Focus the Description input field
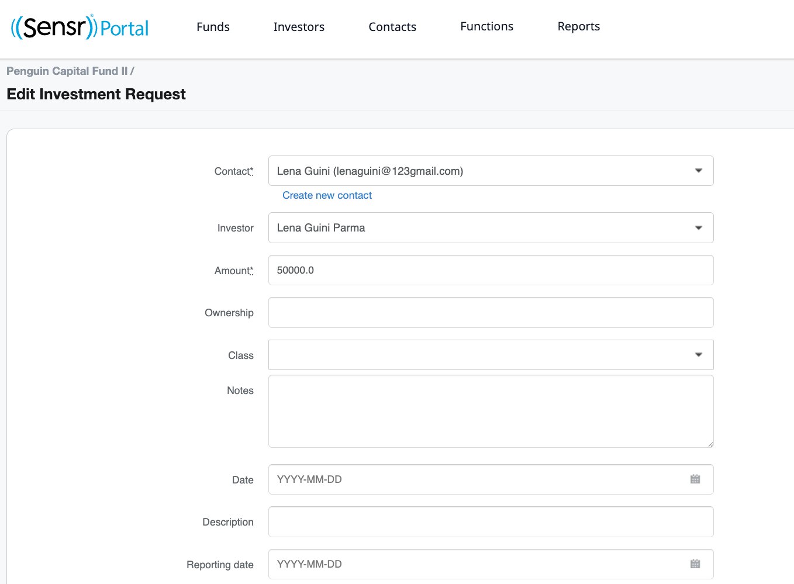This screenshot has height=584, width=794. click(x=491, y=521)
